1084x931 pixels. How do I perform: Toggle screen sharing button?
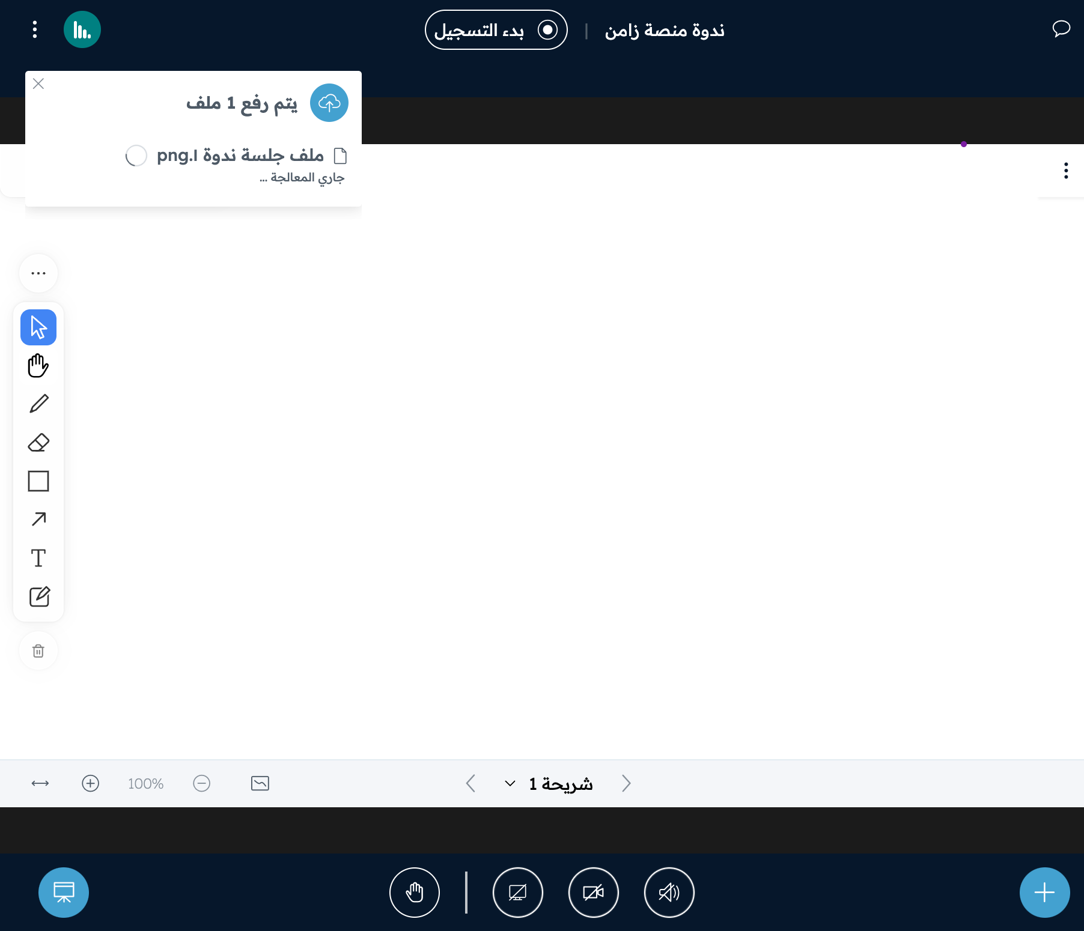pos(518,893)
